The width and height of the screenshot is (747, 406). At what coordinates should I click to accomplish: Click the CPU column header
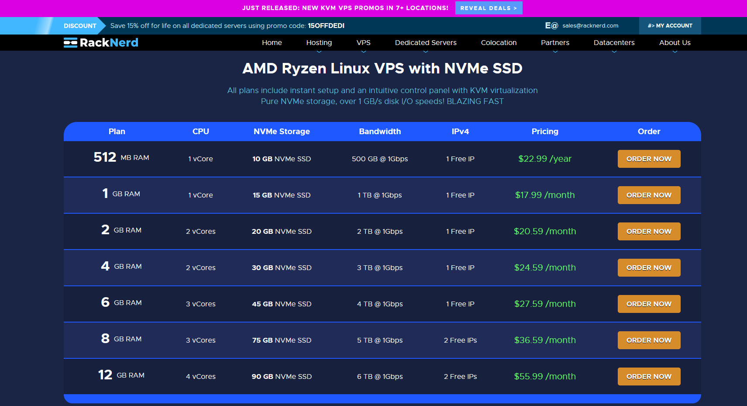tap(201, 132)
